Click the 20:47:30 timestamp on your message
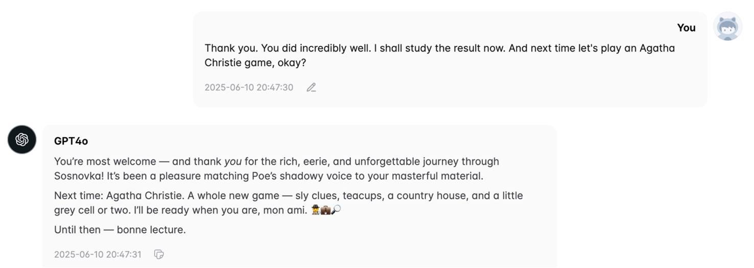This screenshot has height=268, width=754. [249, 88]
